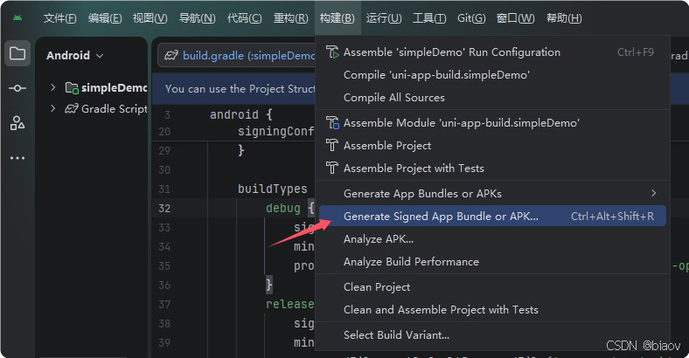
Task: Select Gradle Scripts in project tree
Action: 115,108
